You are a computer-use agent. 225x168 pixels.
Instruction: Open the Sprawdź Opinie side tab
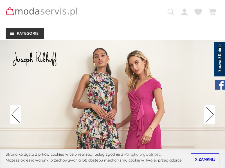(x=219, y=59)
